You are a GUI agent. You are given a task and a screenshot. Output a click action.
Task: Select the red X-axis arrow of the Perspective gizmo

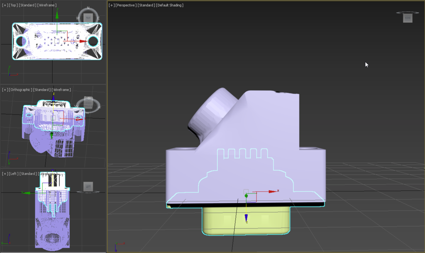point(272,192)
